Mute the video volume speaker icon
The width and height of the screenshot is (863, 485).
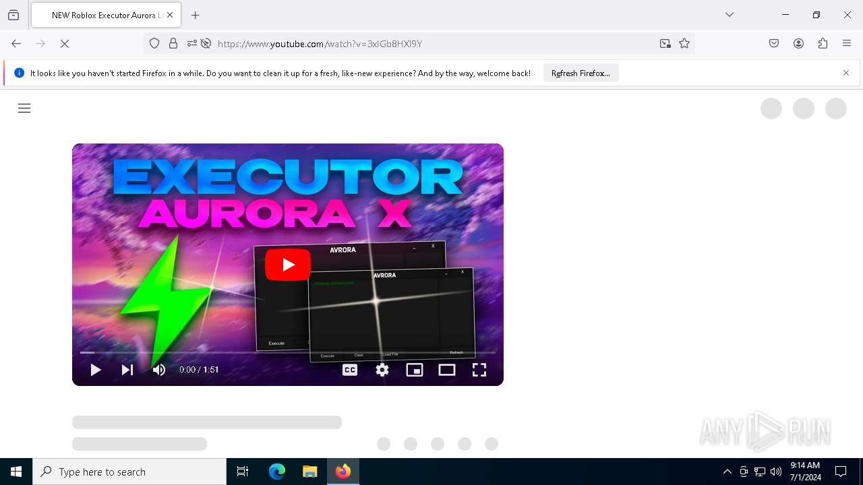[159, 370]
